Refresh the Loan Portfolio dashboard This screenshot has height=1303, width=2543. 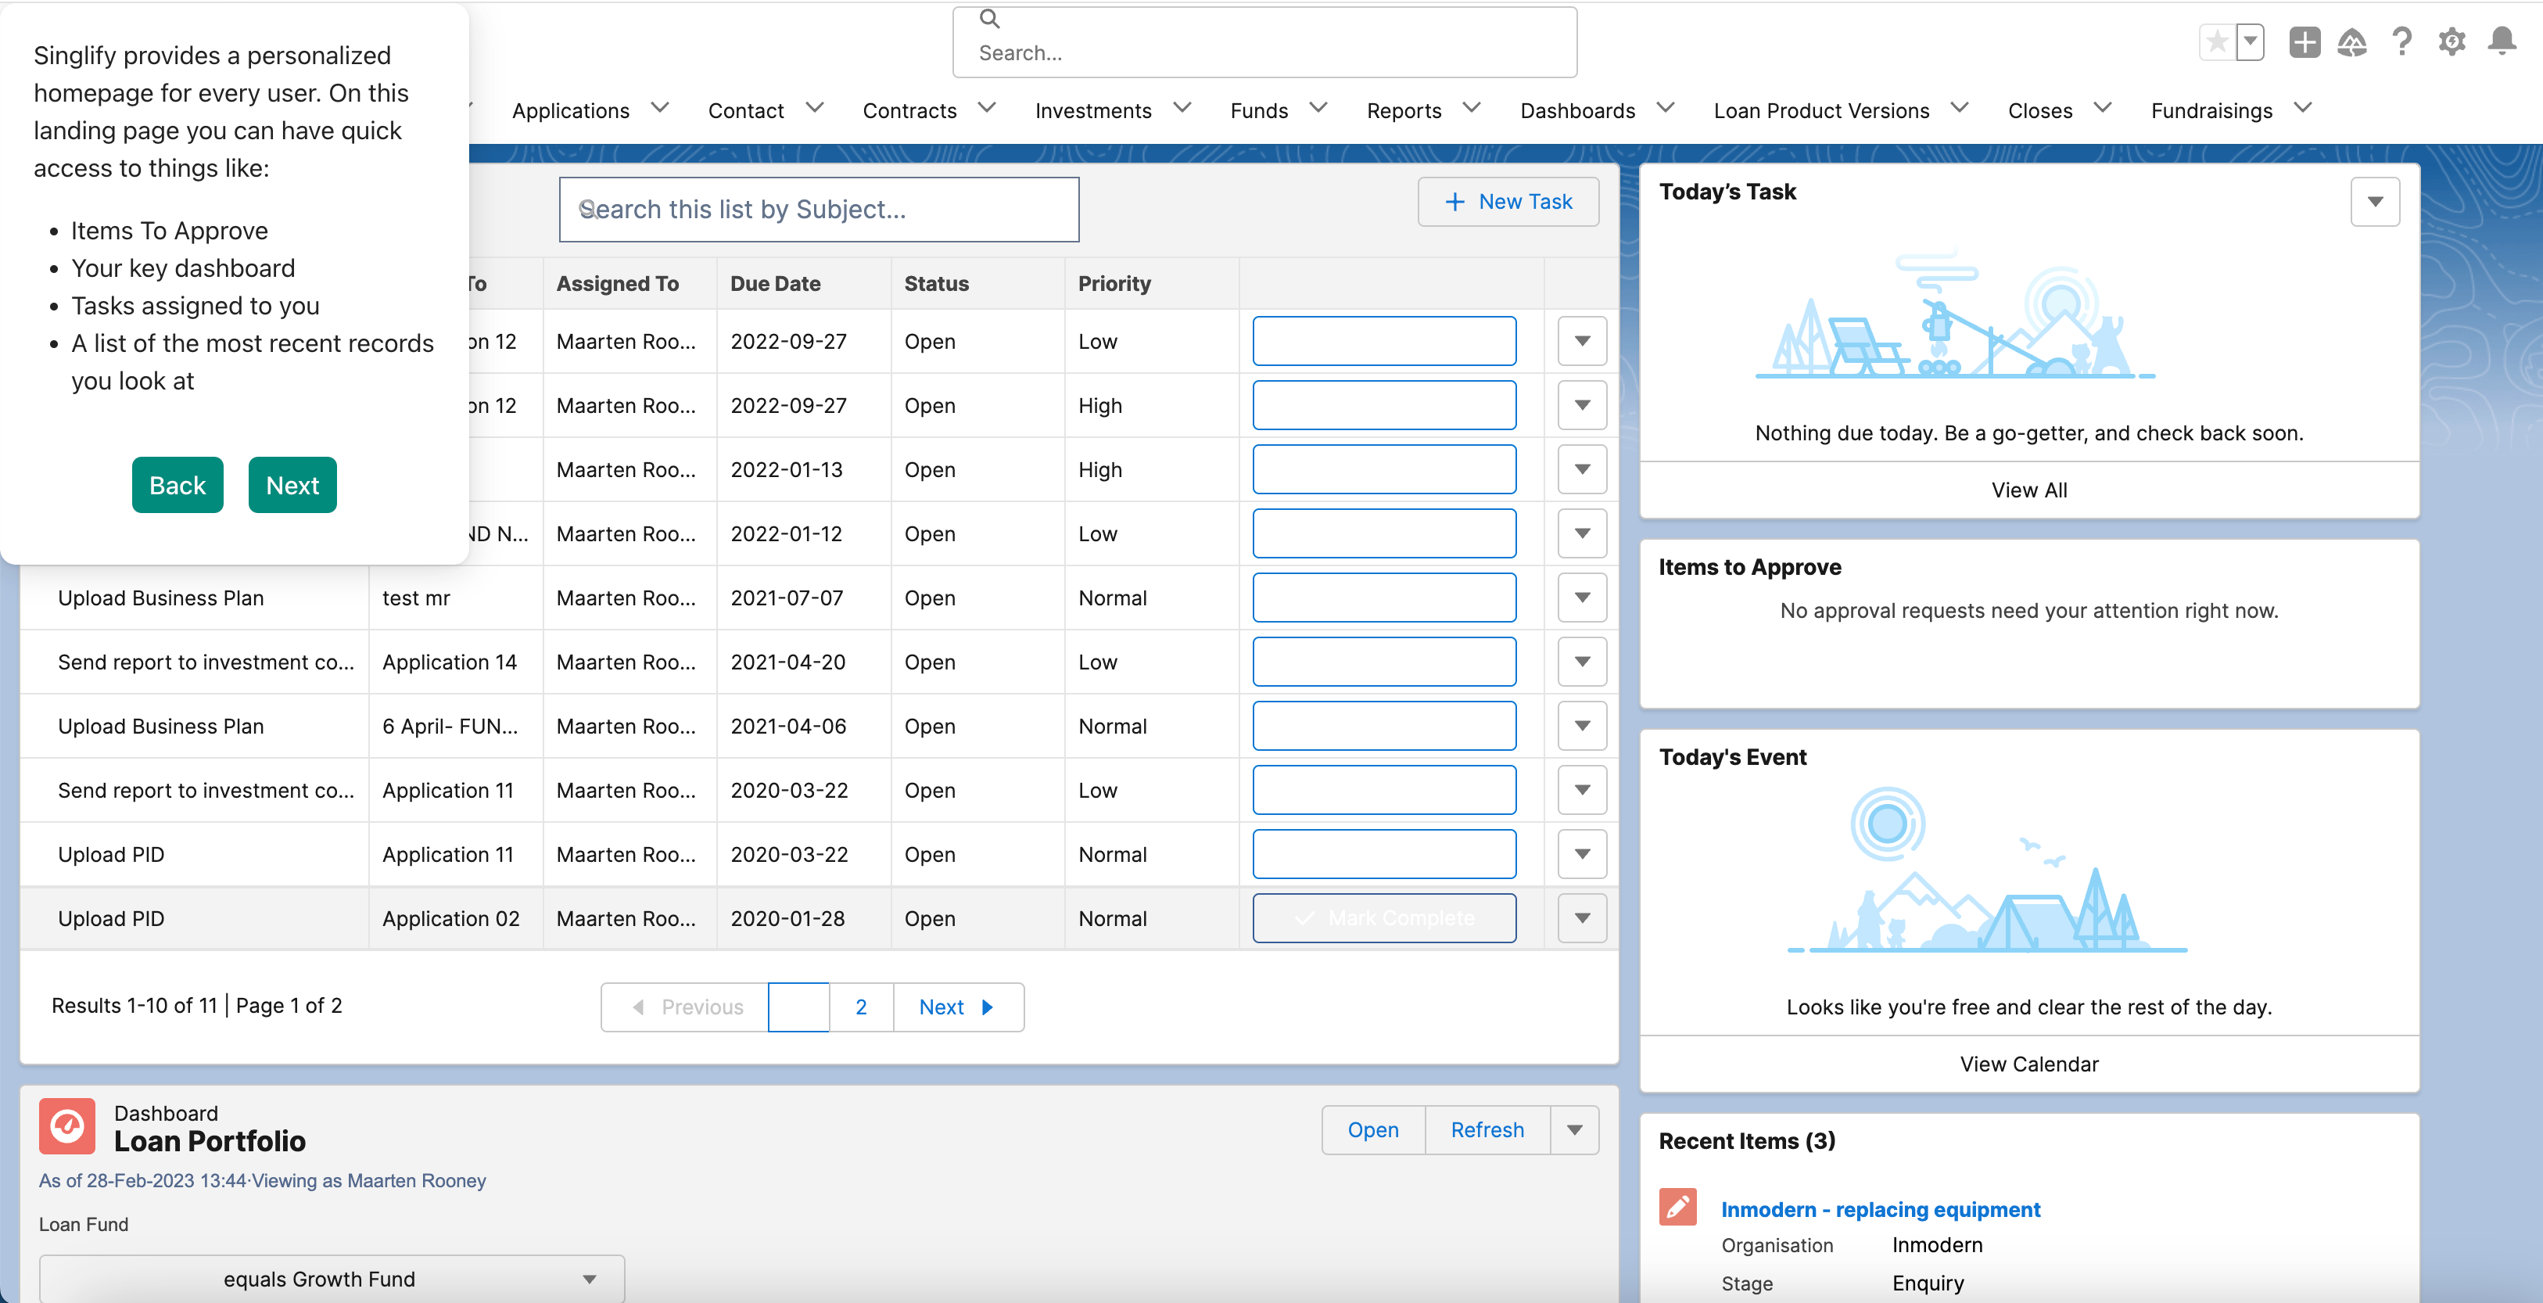pyautogui.click(x=1487, y=1129)
